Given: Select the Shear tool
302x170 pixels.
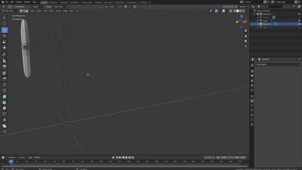Looking at the screenshot, I should pos(4,126).
